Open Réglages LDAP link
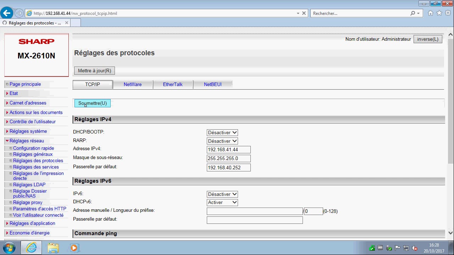Screen dimensions: 454x255 coord(29,185)
